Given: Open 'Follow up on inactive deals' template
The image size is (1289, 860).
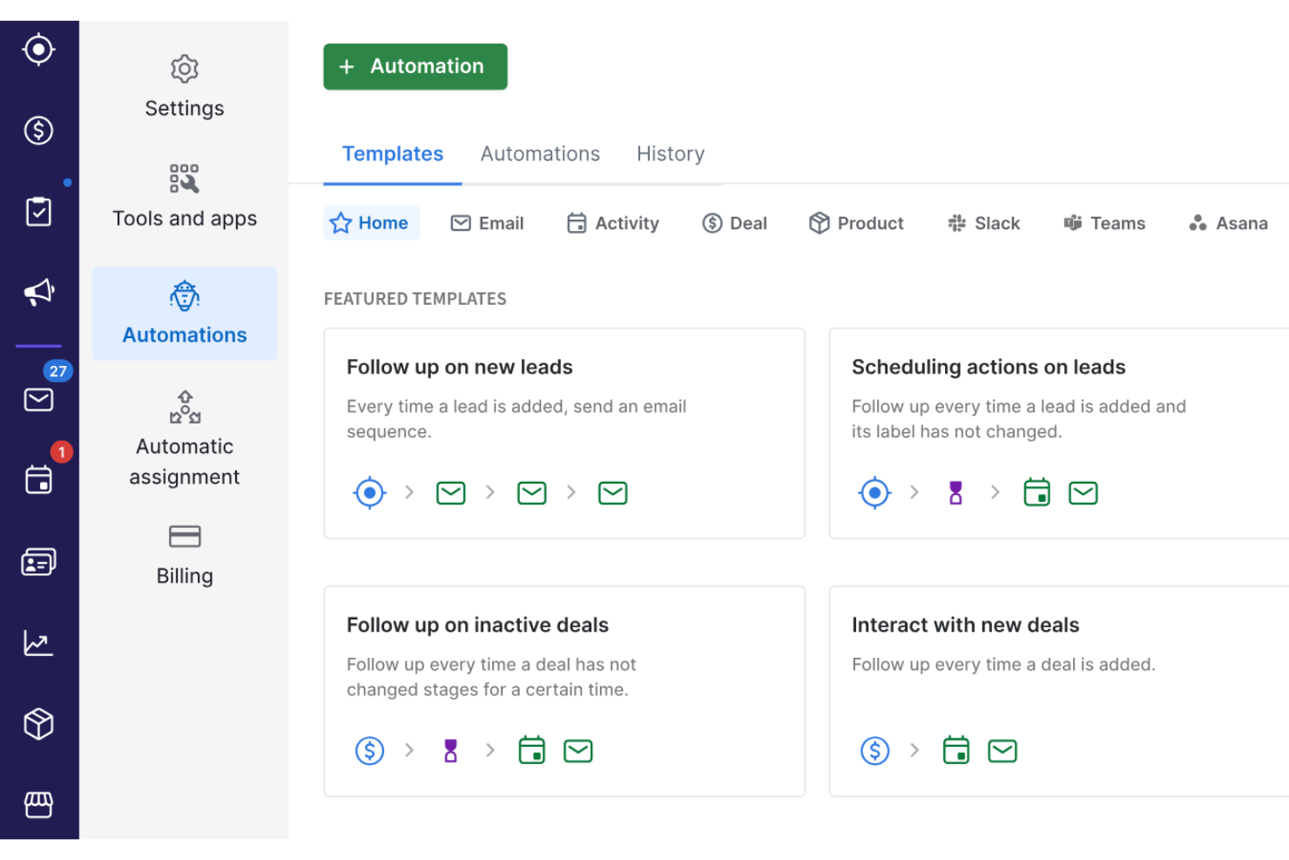Looking at the screenshot, I should pyautogui.click(x=564, y=691).
